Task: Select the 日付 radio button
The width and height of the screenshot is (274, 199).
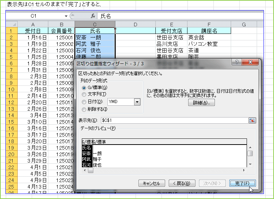Action: 84,102
